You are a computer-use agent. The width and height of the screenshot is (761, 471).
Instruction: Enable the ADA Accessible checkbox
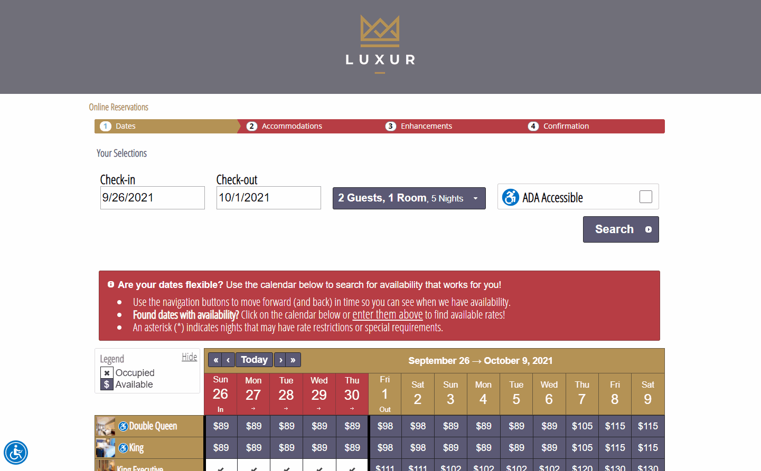[x=645, y=197]
